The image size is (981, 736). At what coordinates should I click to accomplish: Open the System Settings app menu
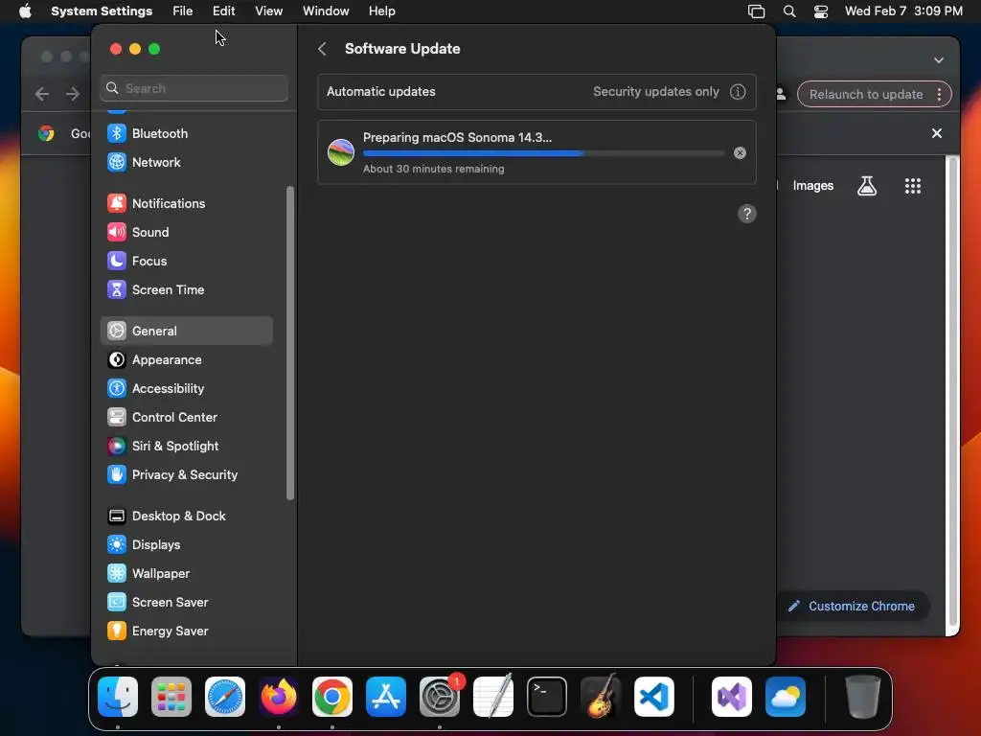pyautogui.click(x=102, y=11)
